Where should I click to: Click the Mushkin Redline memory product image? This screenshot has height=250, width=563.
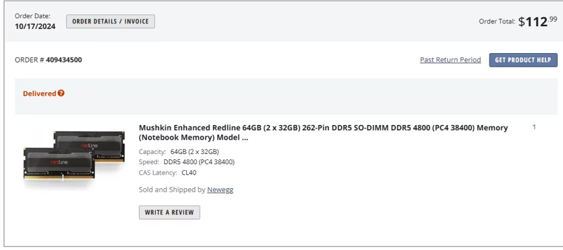point(74,157)
